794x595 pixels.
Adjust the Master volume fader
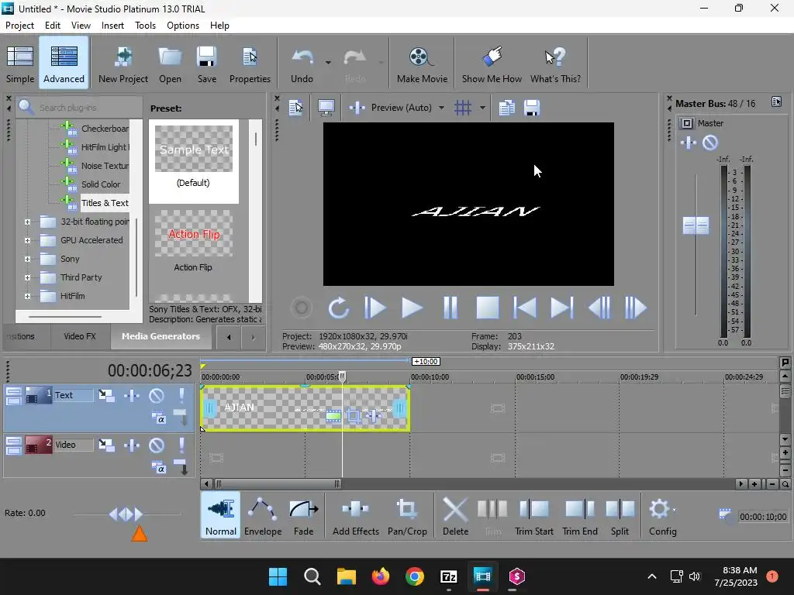point(696,225)
